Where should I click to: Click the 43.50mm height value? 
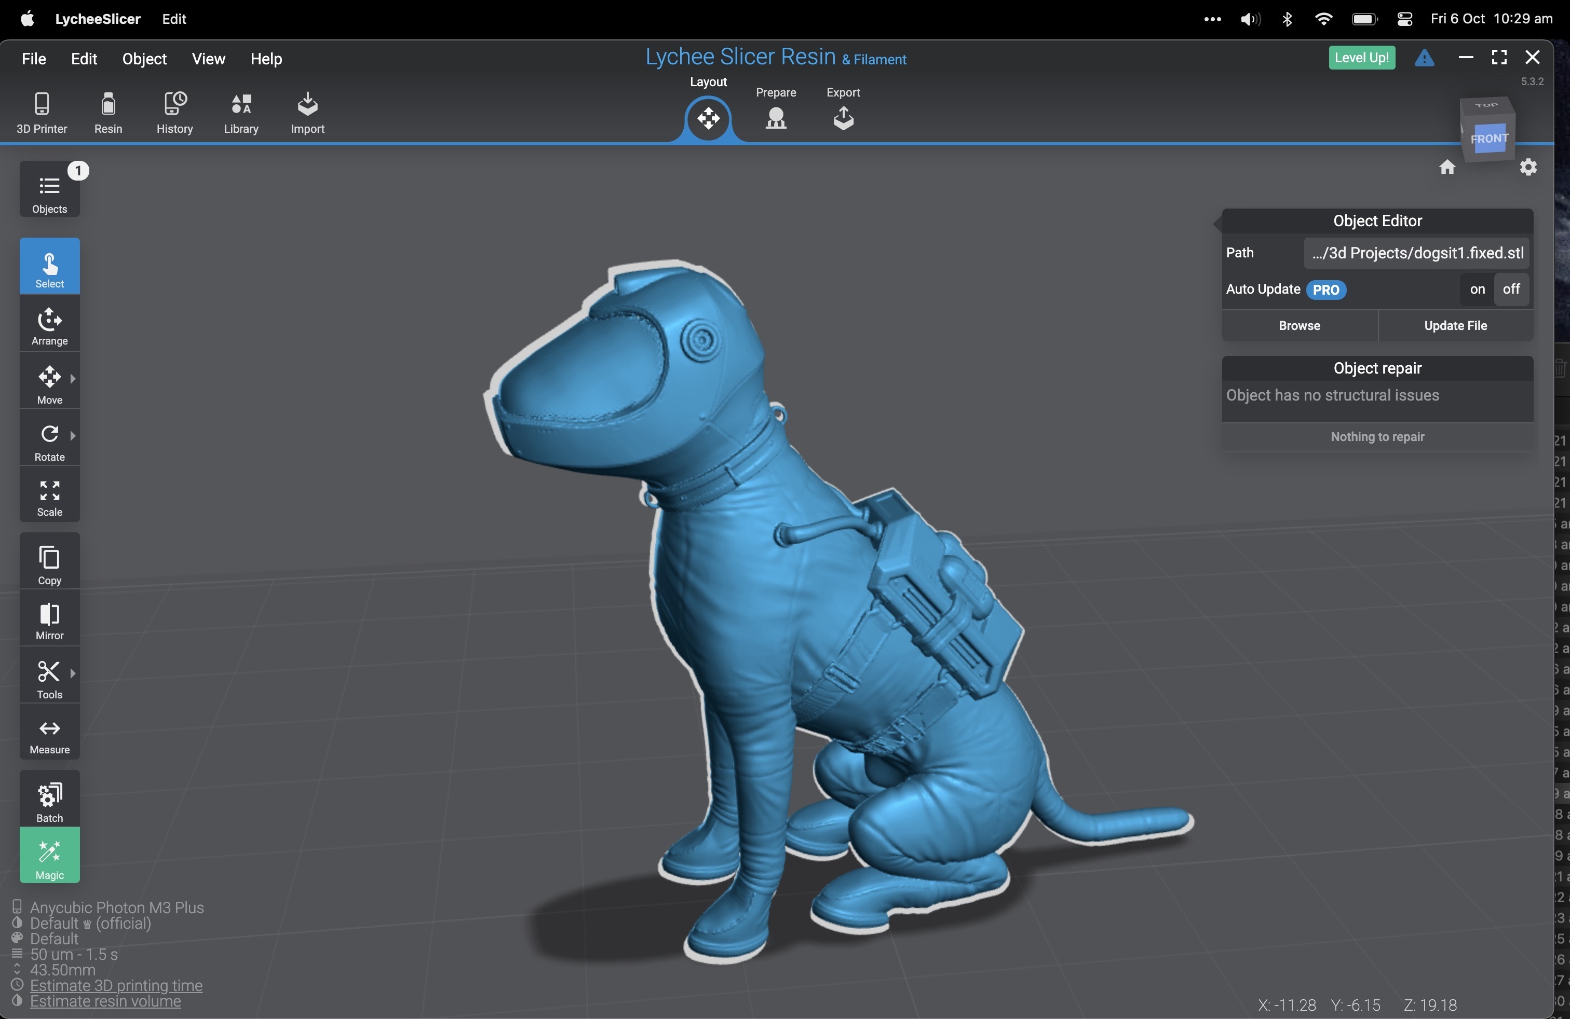click(63, 970)
